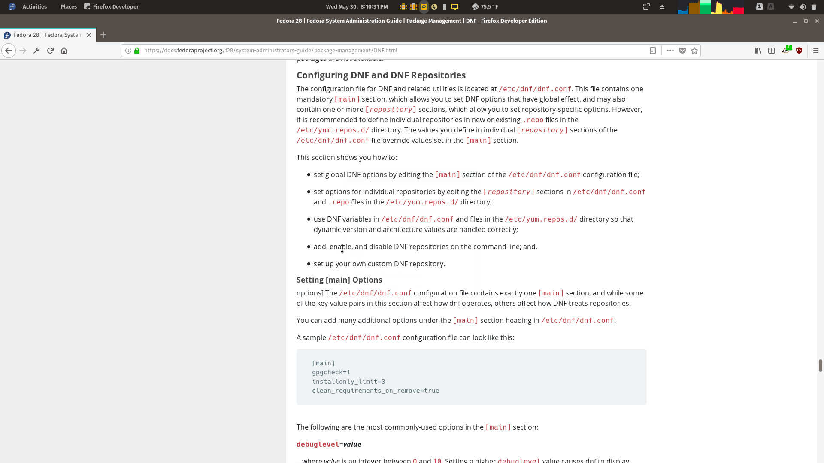This screenshot has width=824, height=463.
Task: Go to the Firefox home page
Action: click(64, 51)
